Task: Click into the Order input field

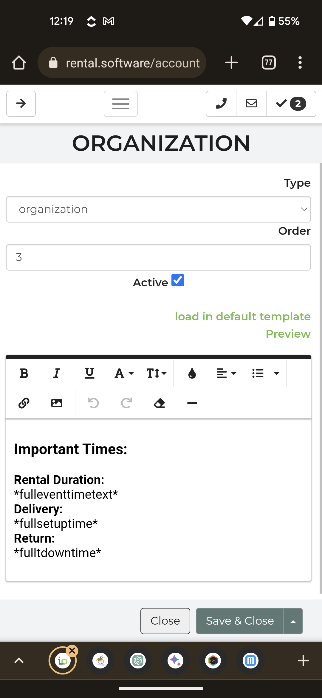Action: pos(158,257)
